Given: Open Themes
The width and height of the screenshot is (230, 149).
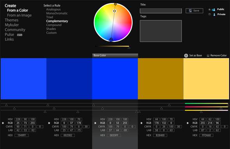Looking at the screenshot, I should [11, 20].
